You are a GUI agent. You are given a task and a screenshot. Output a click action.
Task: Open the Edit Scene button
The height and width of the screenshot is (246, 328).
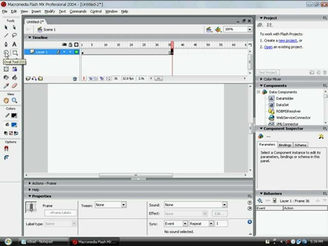click(x=209, y=29)
